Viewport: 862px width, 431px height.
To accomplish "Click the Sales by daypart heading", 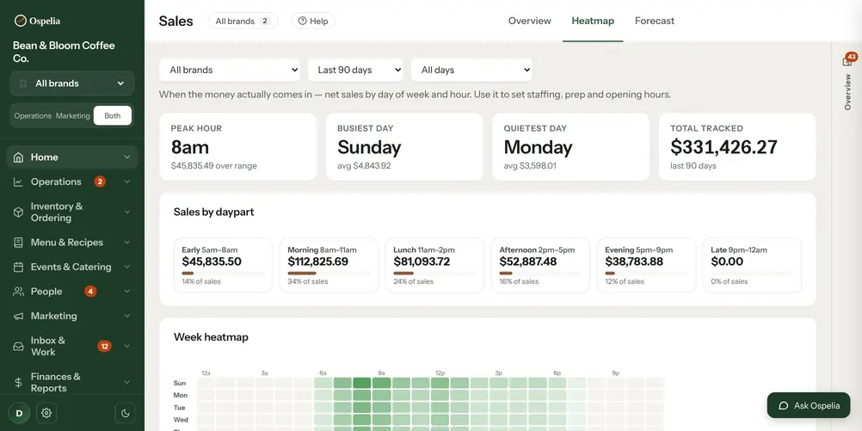I will tap(214, 212).
